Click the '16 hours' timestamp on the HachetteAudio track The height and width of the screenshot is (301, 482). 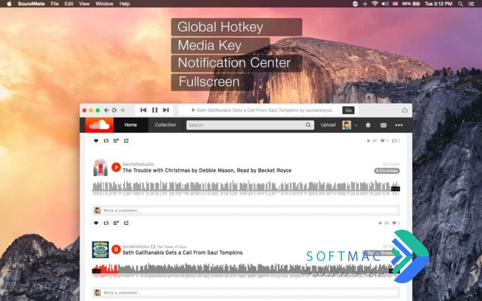[x=391, y=164]
